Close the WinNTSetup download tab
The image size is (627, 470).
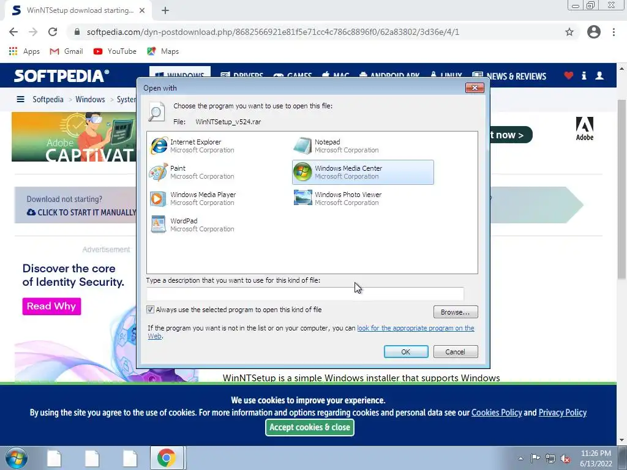[142, 10]
